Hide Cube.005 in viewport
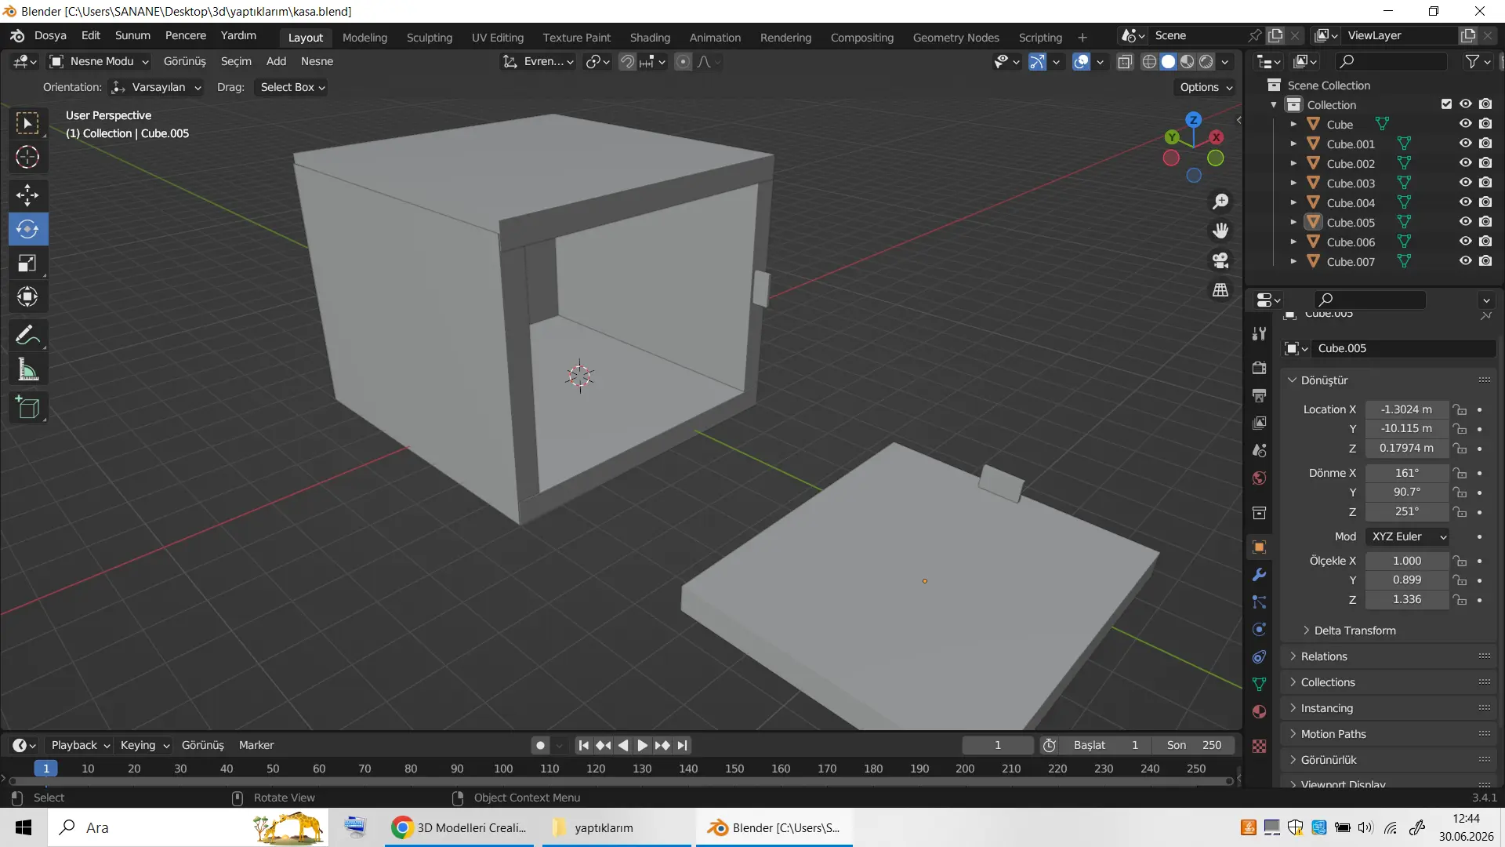Screen dimensions: 1505x847 1465,222
